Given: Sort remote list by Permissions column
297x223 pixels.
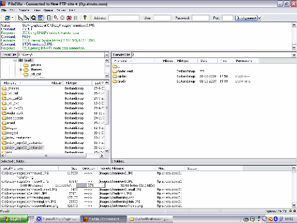Looking at the screenshot, I should click(x=246, y=61).
